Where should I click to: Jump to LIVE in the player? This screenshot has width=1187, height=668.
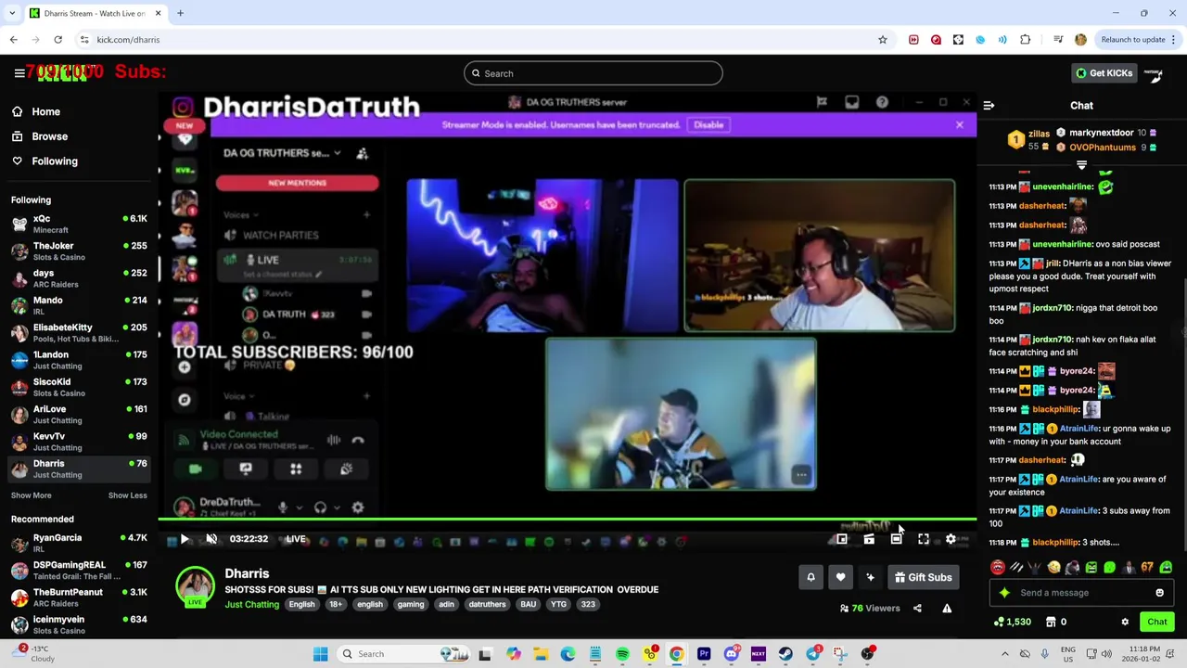[x=296, y=539]
